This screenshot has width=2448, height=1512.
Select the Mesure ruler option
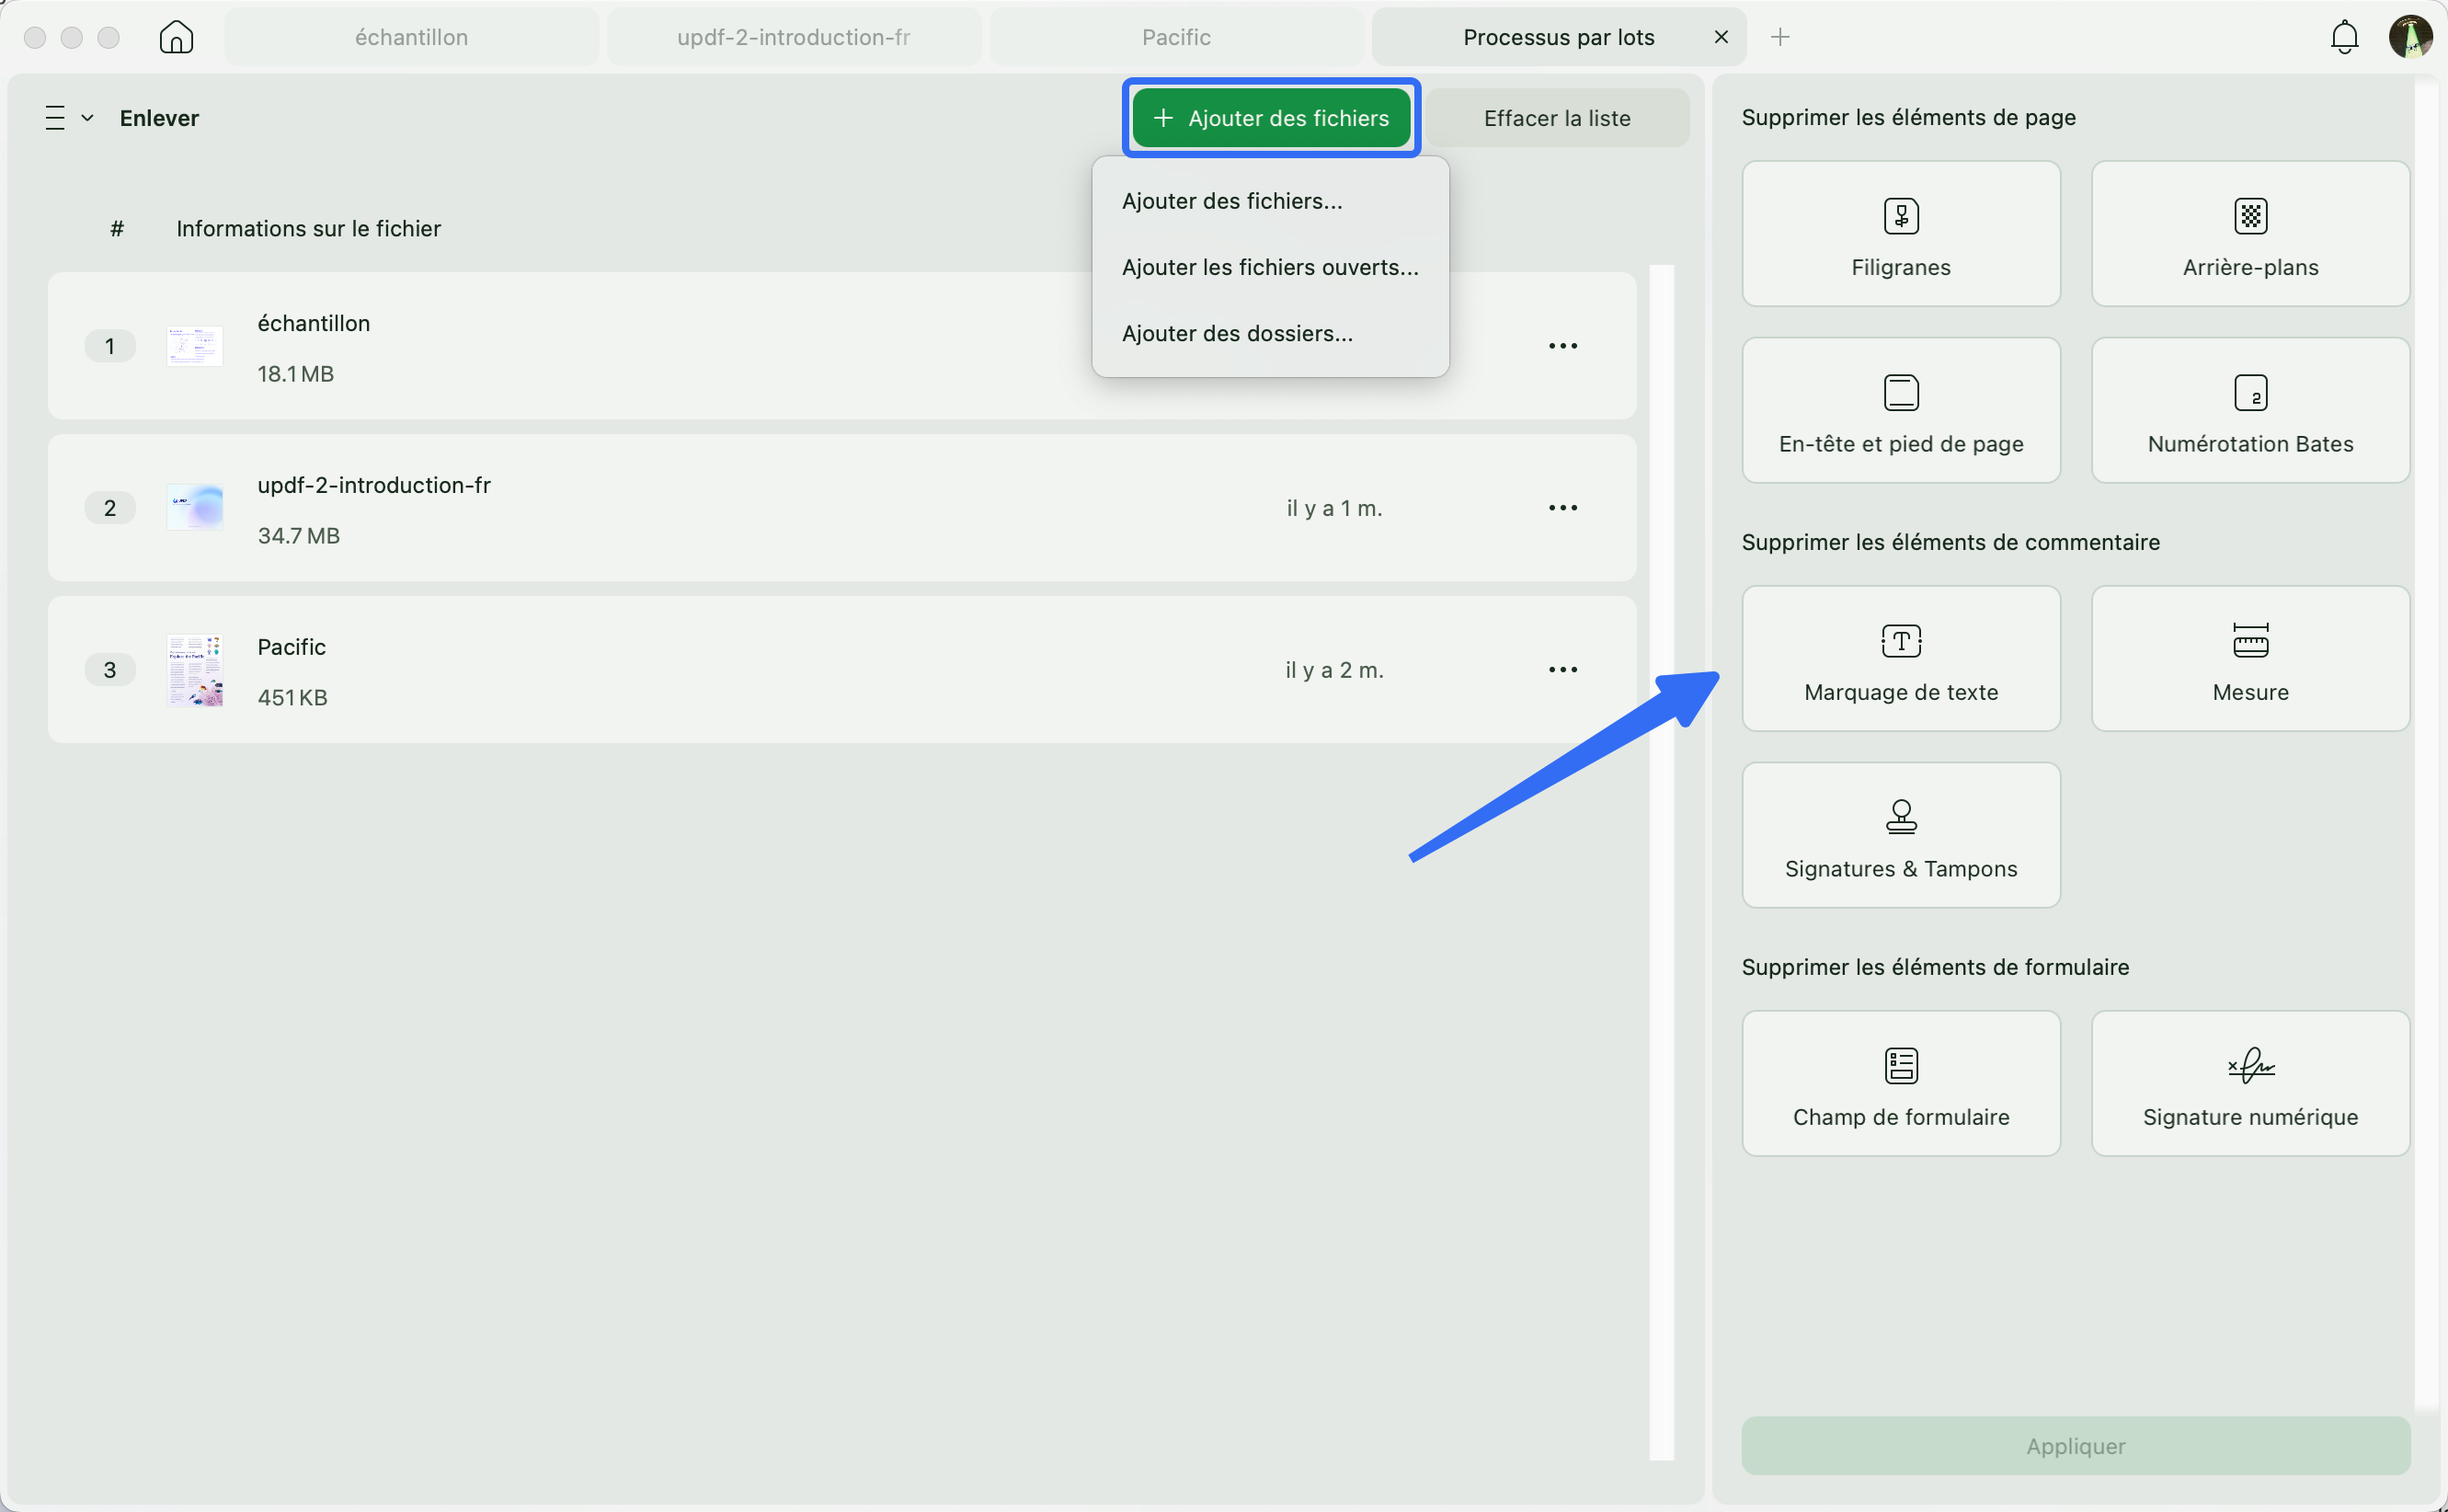[x=2250, y=658]
